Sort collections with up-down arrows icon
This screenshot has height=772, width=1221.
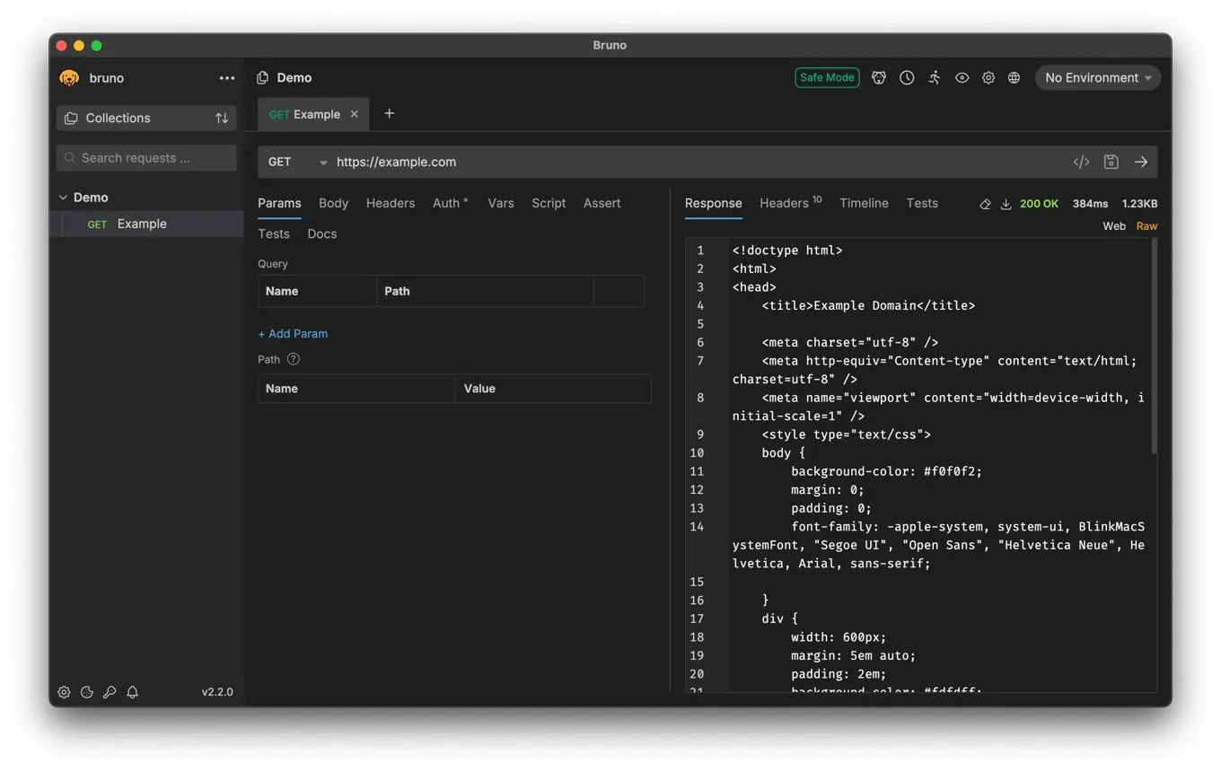222,118
